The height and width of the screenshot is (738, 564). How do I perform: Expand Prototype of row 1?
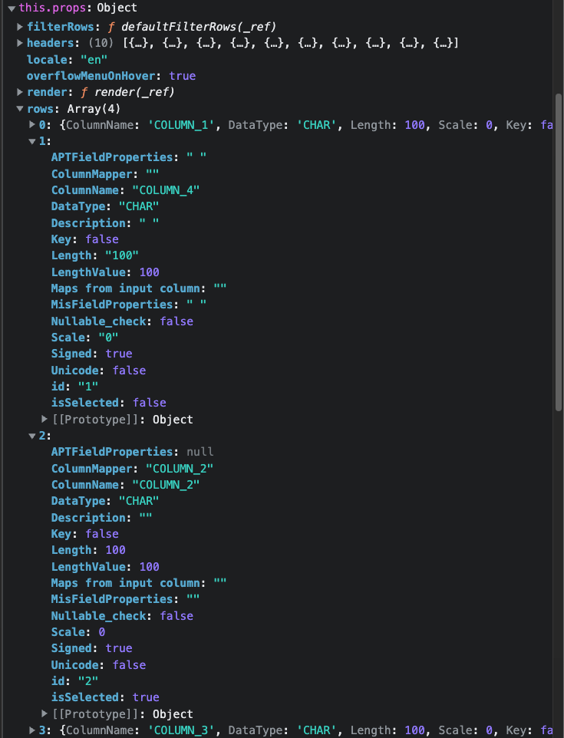click(45, 419)
